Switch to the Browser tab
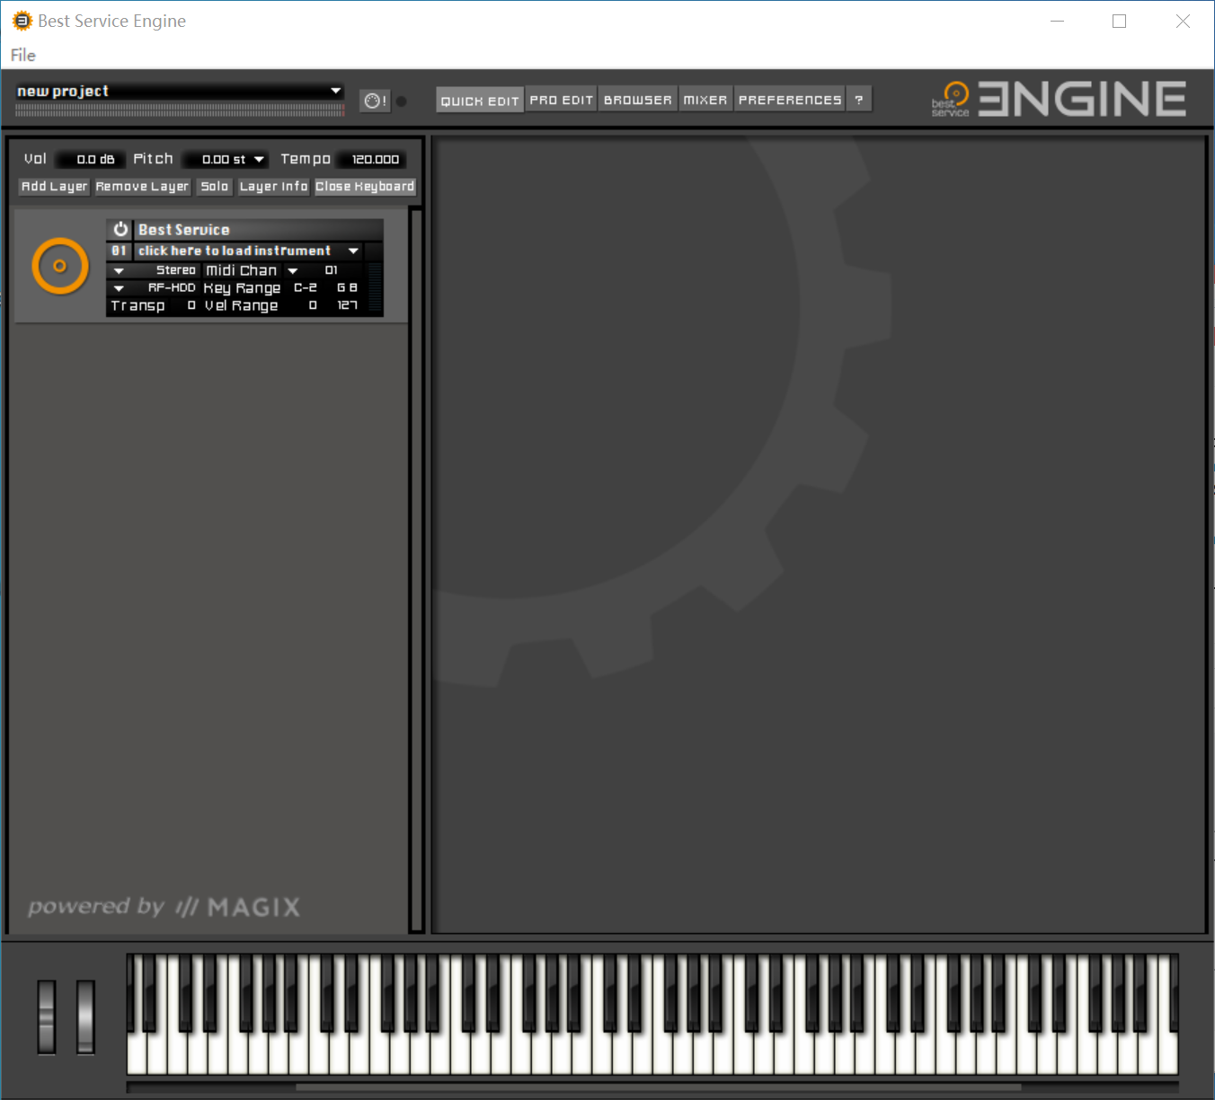 coord(637,100)
